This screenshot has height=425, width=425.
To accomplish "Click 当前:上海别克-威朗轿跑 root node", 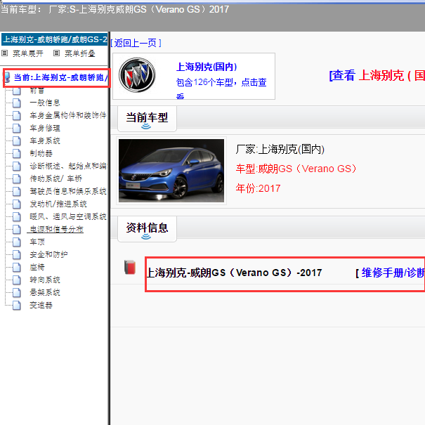I will [60, 77].
